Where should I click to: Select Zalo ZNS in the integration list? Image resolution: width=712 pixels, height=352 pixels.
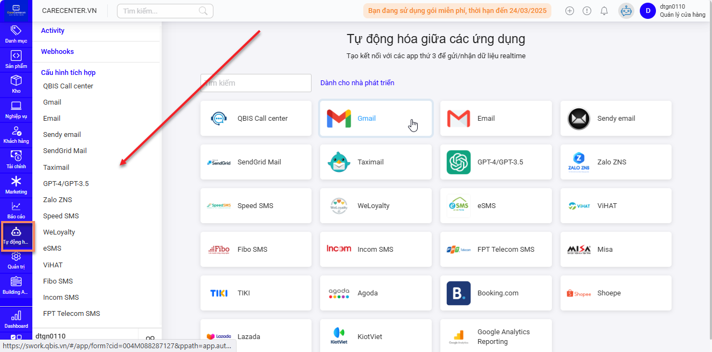(x=58, y=200)
